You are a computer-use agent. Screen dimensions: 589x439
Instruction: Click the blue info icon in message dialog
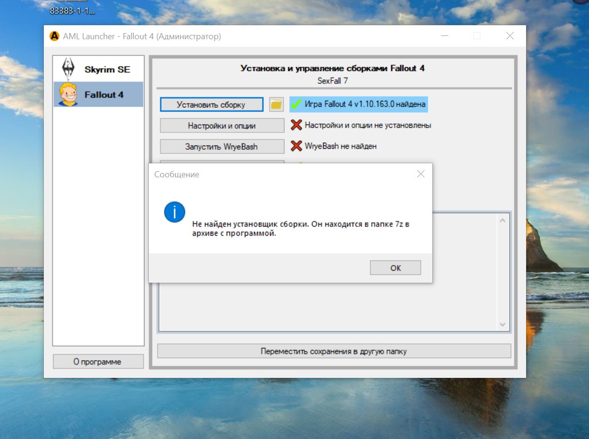(174, 212)
